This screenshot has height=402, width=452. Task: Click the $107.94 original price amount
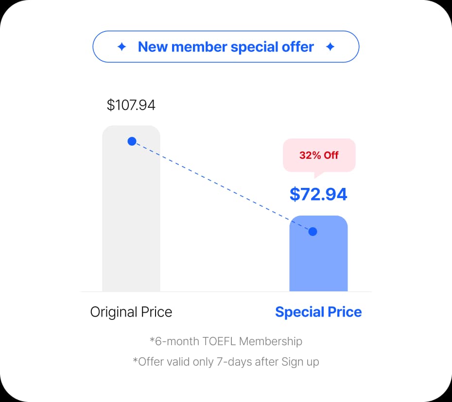(x=131, y=105)
